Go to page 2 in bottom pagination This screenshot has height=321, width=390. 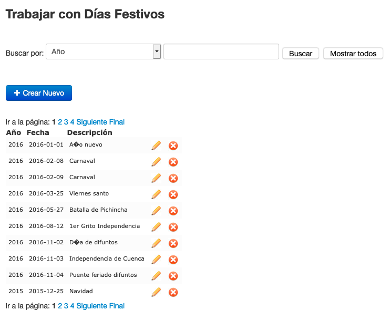(x=60, y=306)
